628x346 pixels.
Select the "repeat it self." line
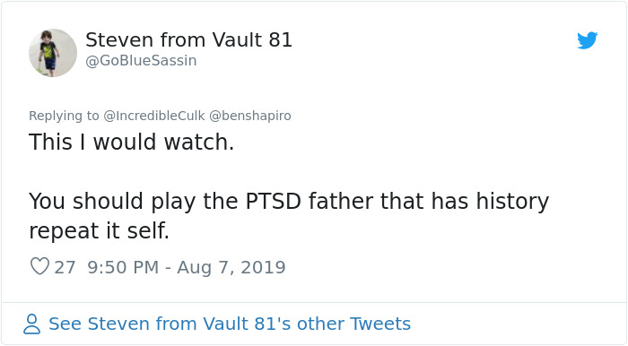pyautogui.click(x=99, y=230)
